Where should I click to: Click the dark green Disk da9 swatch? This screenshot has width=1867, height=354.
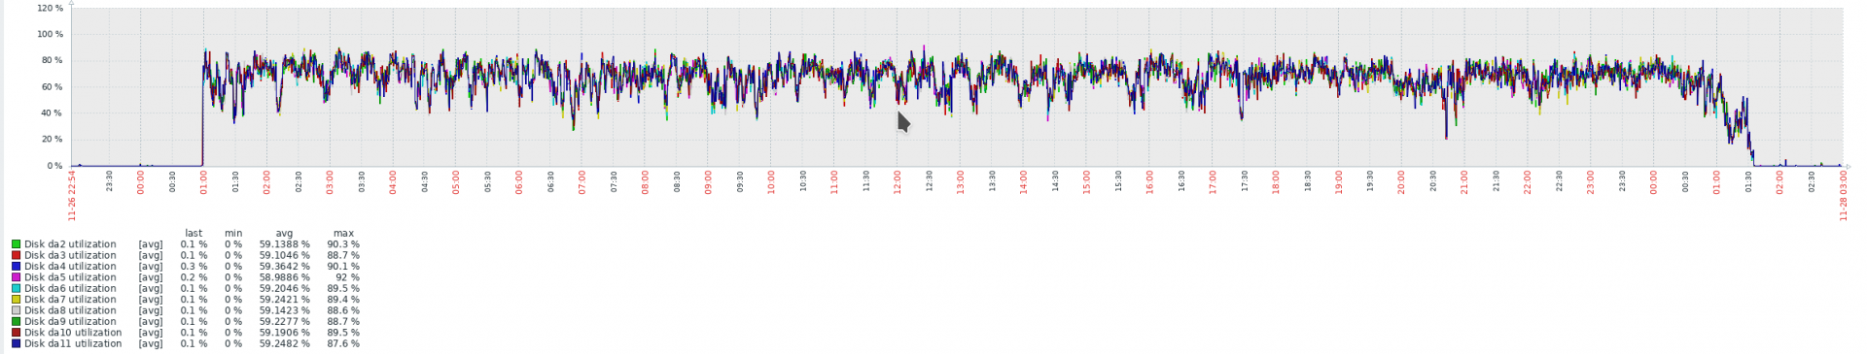[x=16, y=322]
